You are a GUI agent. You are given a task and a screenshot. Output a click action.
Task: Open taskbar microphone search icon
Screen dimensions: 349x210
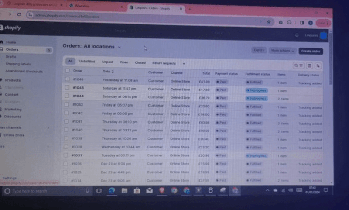pos(87,191)
